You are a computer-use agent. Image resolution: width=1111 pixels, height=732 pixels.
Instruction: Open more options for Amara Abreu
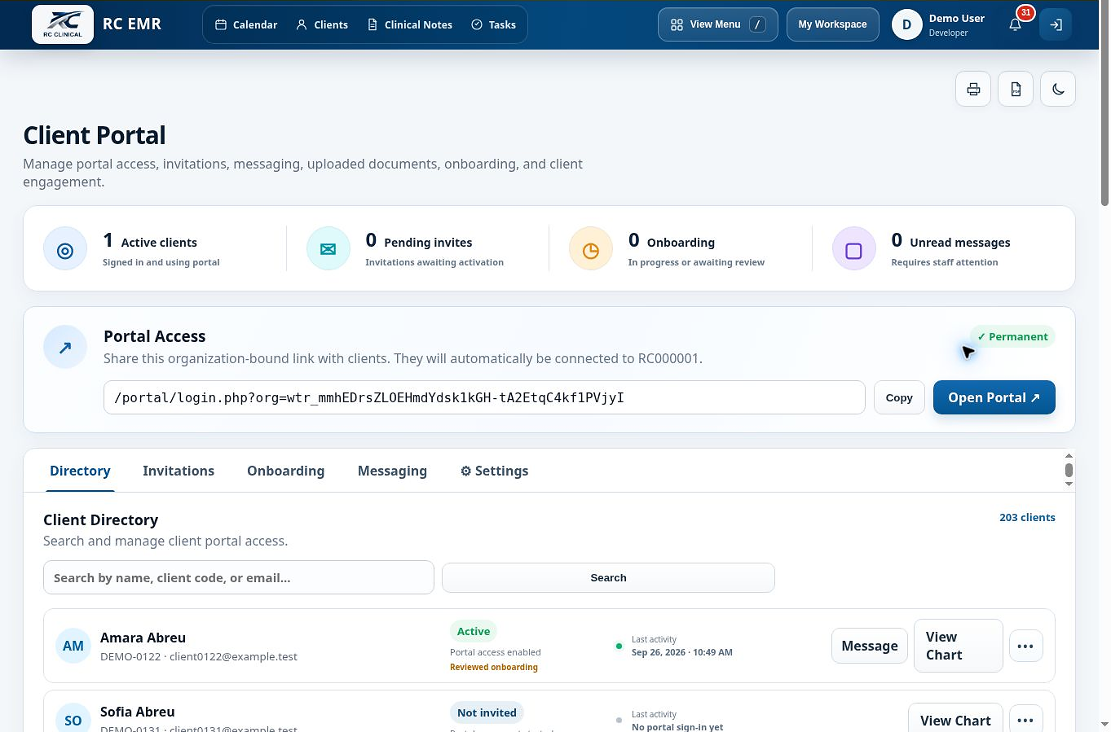tap(1025, 646)
